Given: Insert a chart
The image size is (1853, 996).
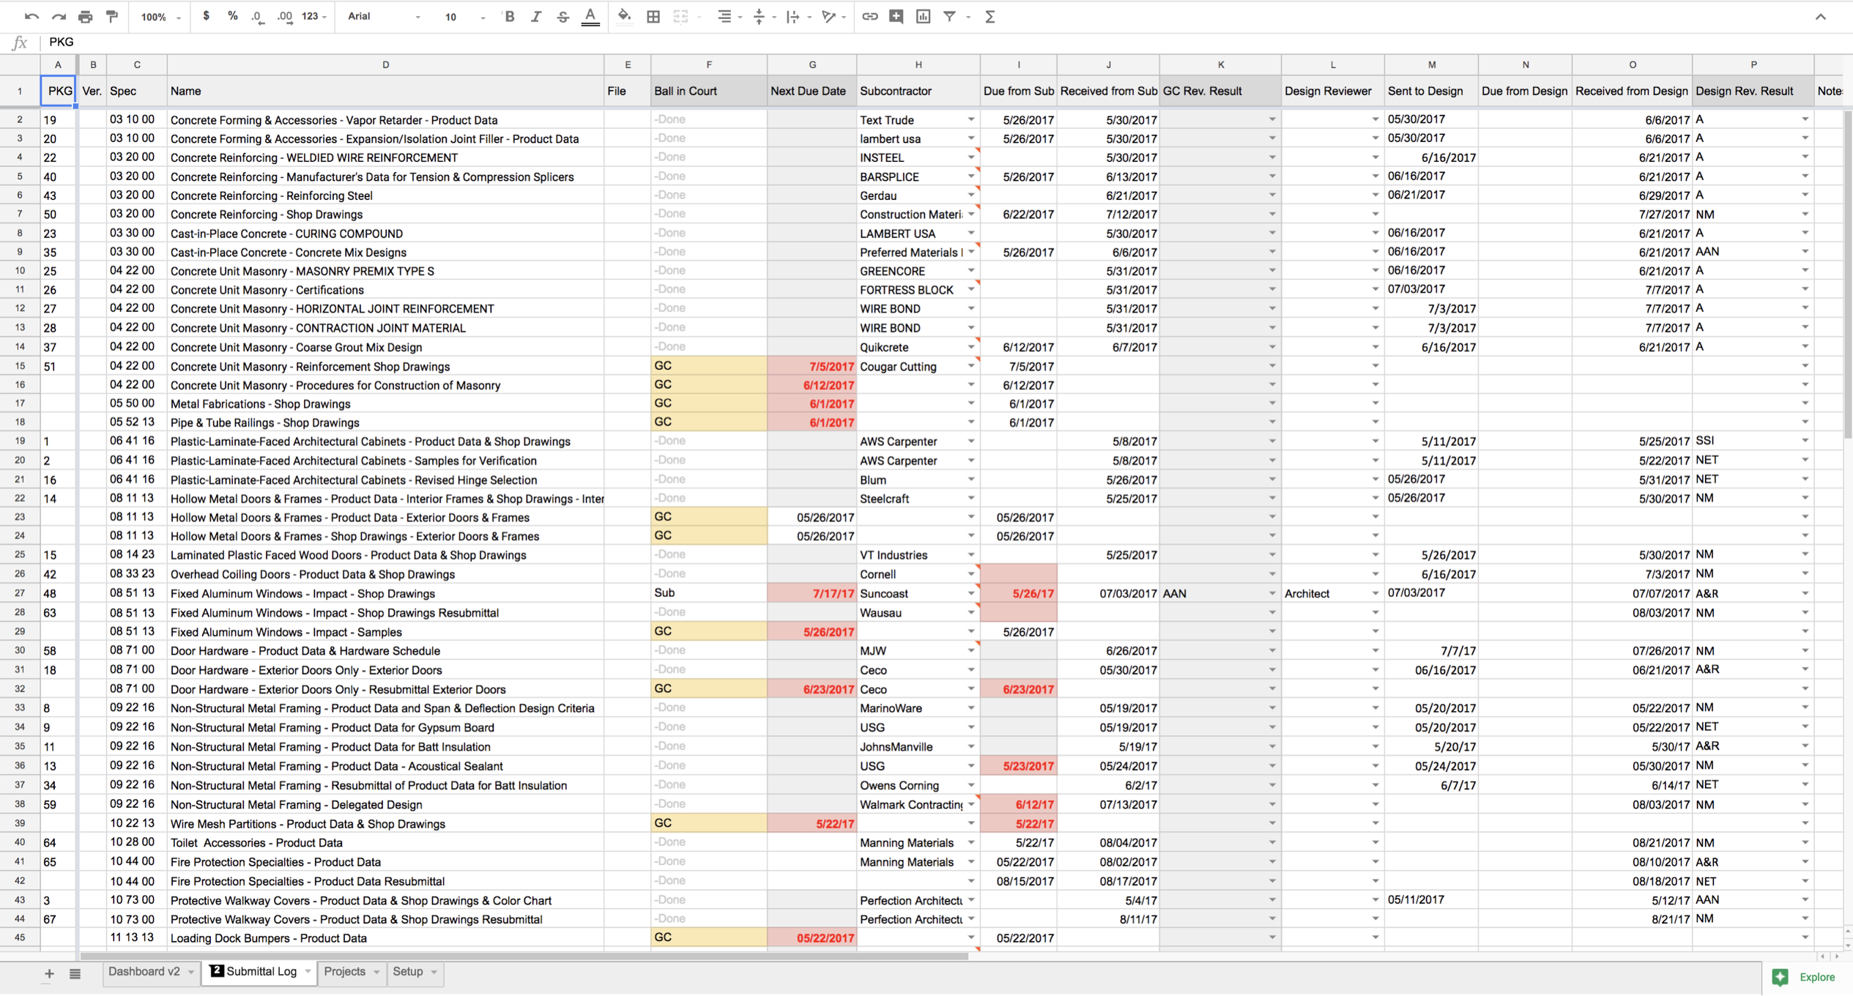Looking at the screenshot, I should (x=922, y=16).
